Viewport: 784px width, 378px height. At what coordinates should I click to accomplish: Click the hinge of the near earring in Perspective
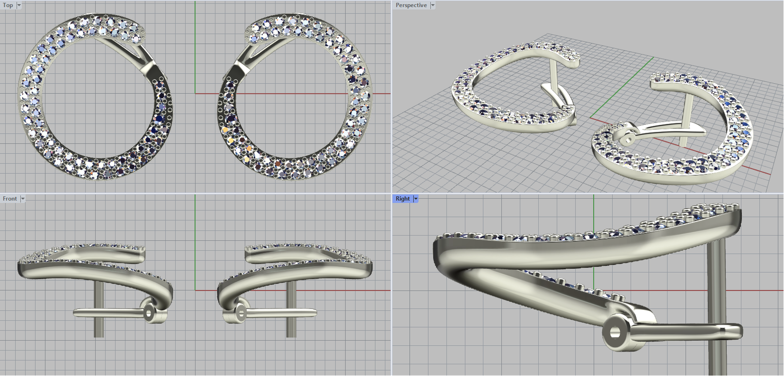[624, 137]
